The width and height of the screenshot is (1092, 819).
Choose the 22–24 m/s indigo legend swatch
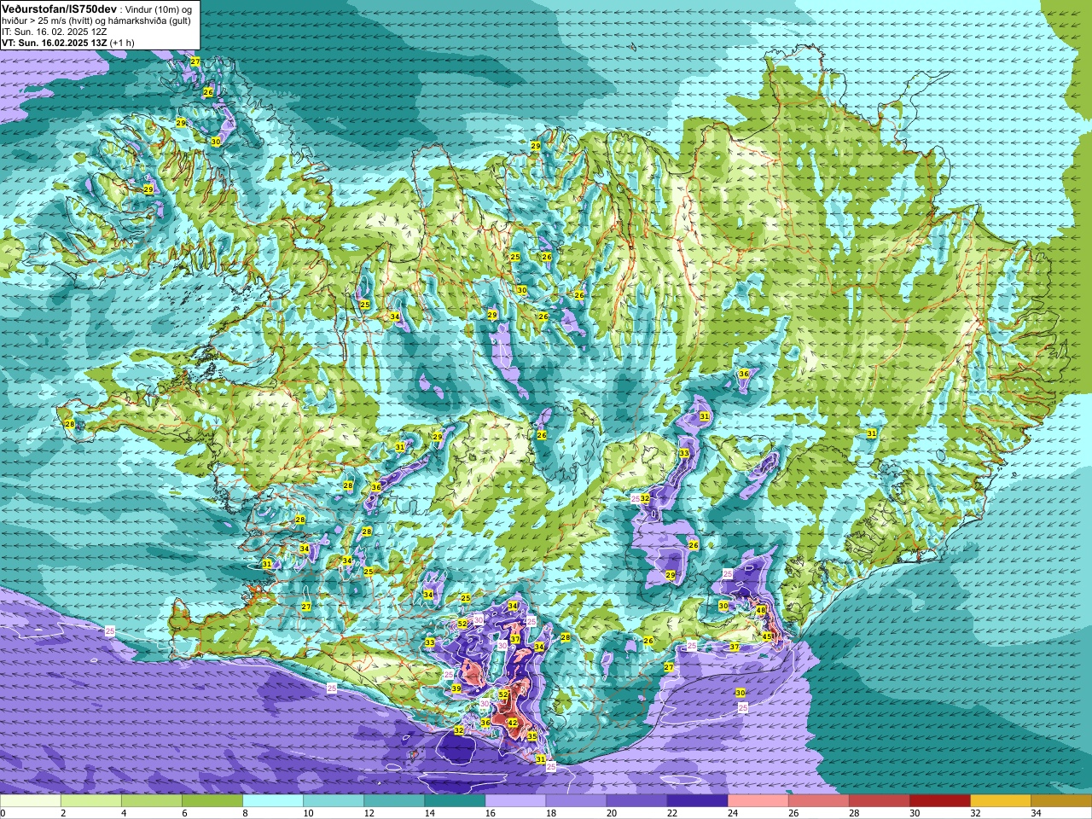pos(697,801)
